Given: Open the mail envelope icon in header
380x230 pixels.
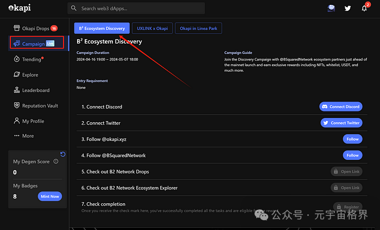Looking at the screenshot, I should tap(331, 8).
